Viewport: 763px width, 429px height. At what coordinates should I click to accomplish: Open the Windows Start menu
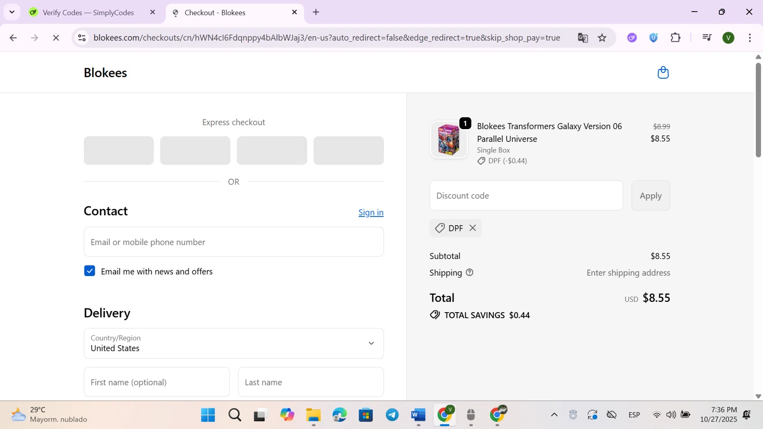click(x=208, y=415)
